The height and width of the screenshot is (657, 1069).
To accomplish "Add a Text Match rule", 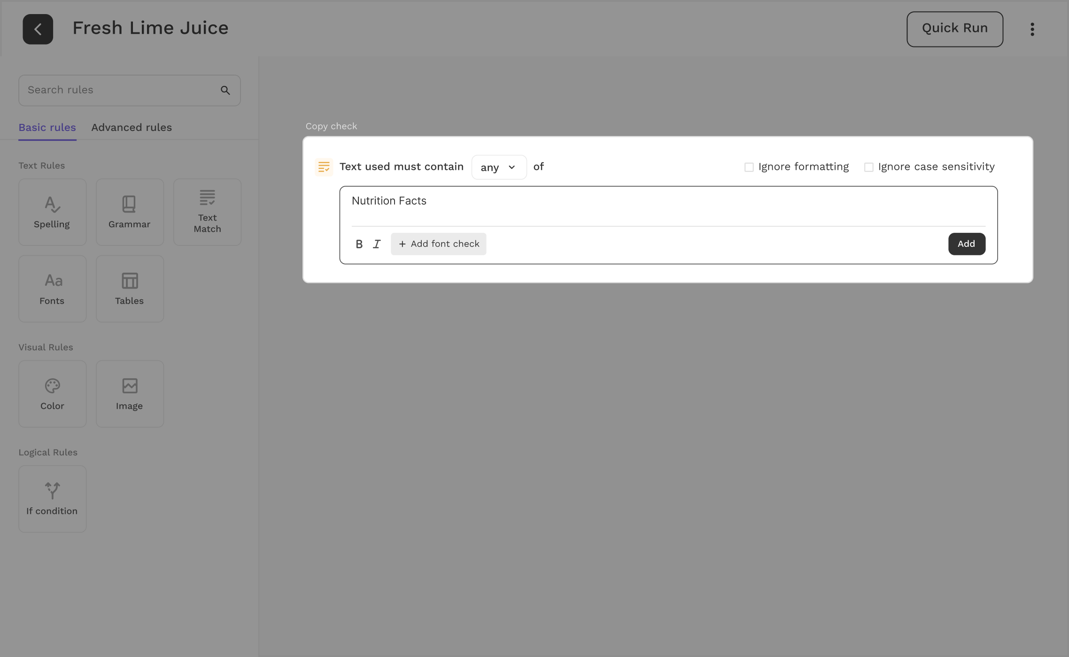I will (207, 212).
